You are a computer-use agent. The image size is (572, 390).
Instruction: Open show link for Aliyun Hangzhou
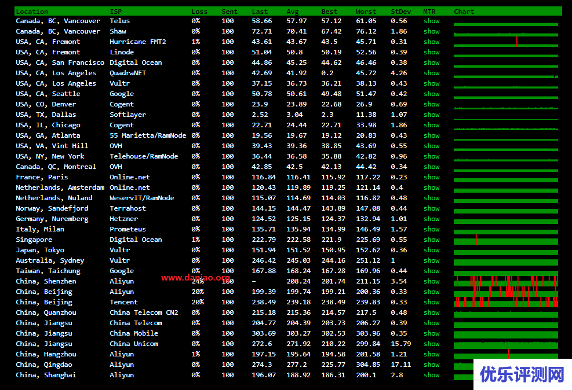pyautogui.click(x=431, y=354)
